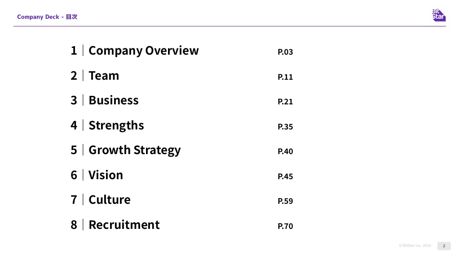Click page reference P.03
Screen dimensions: 460x258
[x=285, y=52]
